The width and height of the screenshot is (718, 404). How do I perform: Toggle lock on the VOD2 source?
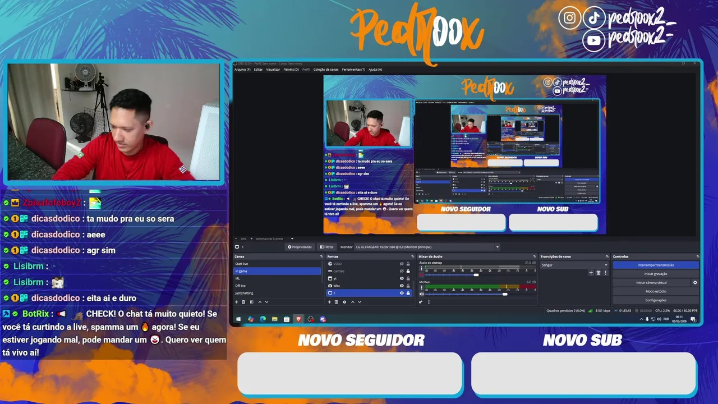coord(408,264)
